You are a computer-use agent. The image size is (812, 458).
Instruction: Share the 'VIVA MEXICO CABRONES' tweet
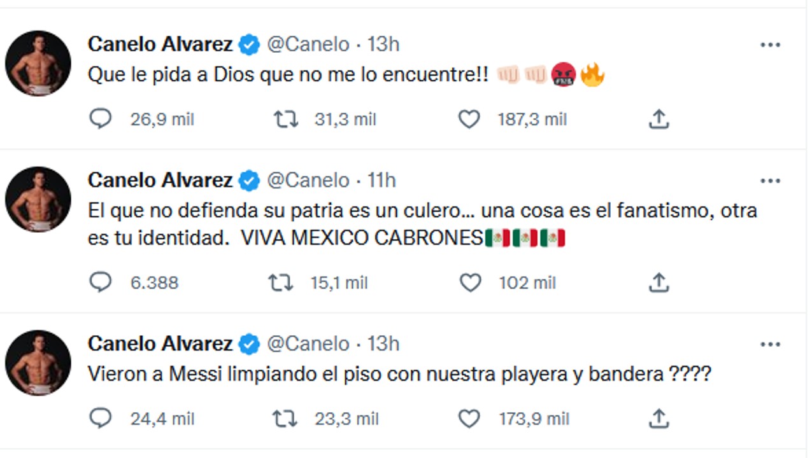tap(659, 282)
